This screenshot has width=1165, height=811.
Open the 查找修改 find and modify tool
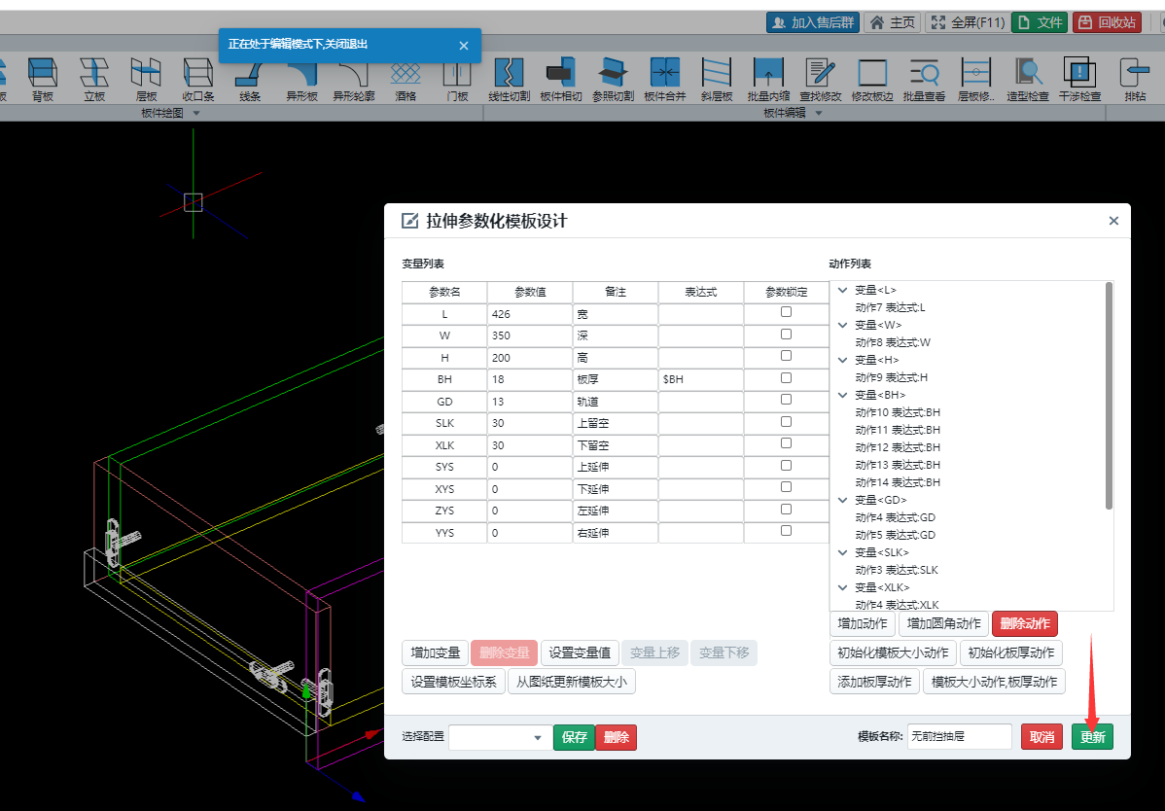pos(820,78)
